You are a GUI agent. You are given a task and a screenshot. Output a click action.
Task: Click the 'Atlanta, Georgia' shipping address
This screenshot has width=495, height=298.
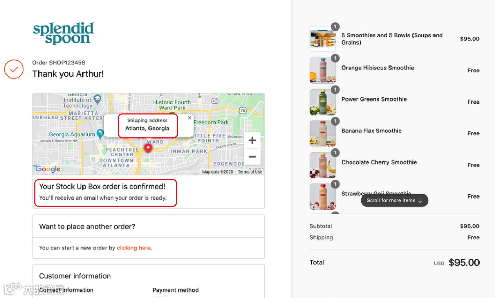pyautogui.click(x=147, y=128)
